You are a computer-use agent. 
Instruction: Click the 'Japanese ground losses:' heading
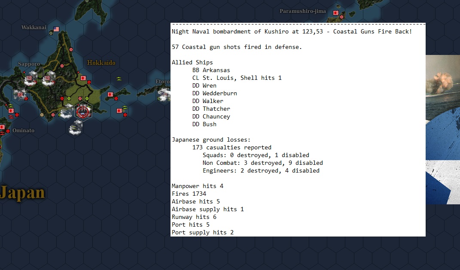pyautogui.click(x=211, y=140)
